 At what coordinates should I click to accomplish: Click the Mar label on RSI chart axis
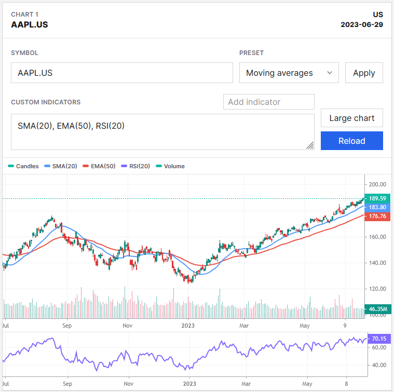tap(246, 384)
